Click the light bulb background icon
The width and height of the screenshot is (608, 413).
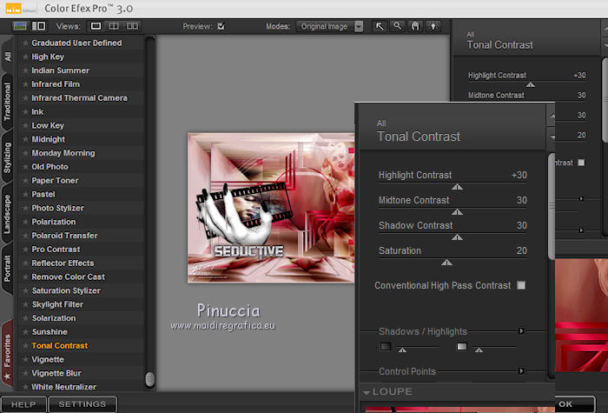click(x=433, y=26)
